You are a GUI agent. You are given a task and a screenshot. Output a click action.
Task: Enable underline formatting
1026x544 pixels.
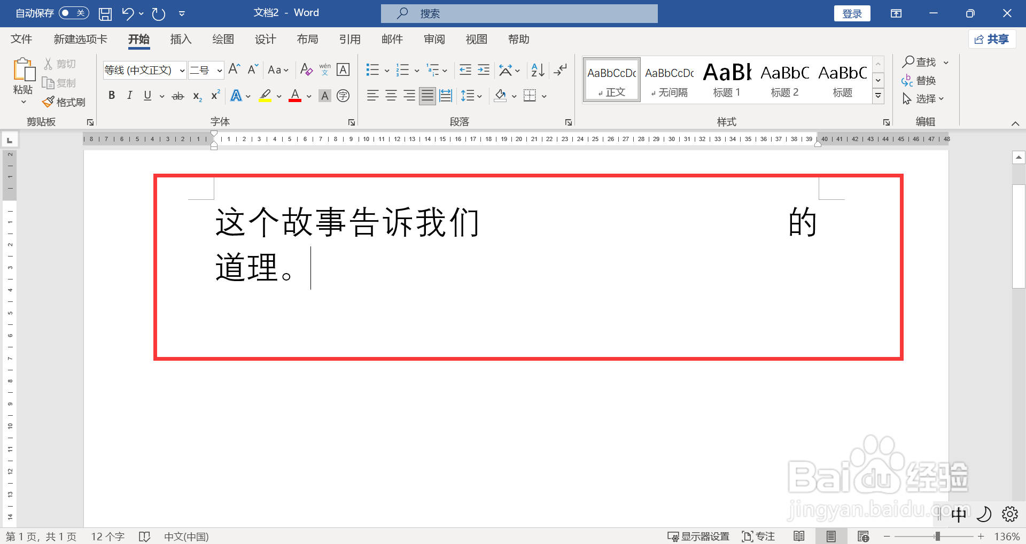(147, 95)
